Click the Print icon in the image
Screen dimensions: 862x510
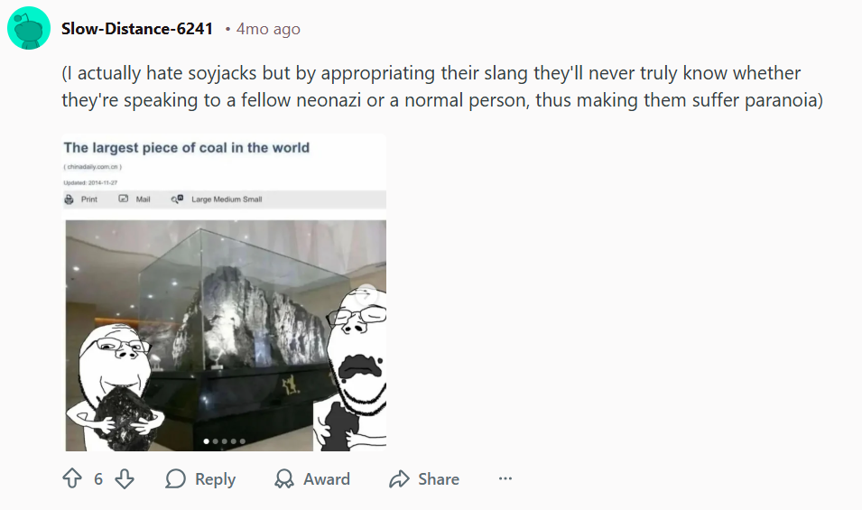69,199
